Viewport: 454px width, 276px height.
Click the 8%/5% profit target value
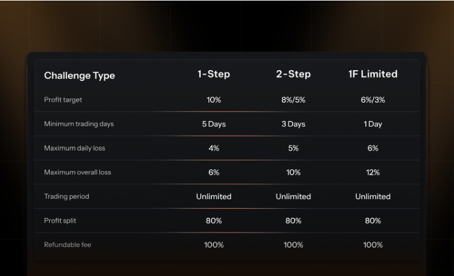pyautogui.click(x=293, y=100)
